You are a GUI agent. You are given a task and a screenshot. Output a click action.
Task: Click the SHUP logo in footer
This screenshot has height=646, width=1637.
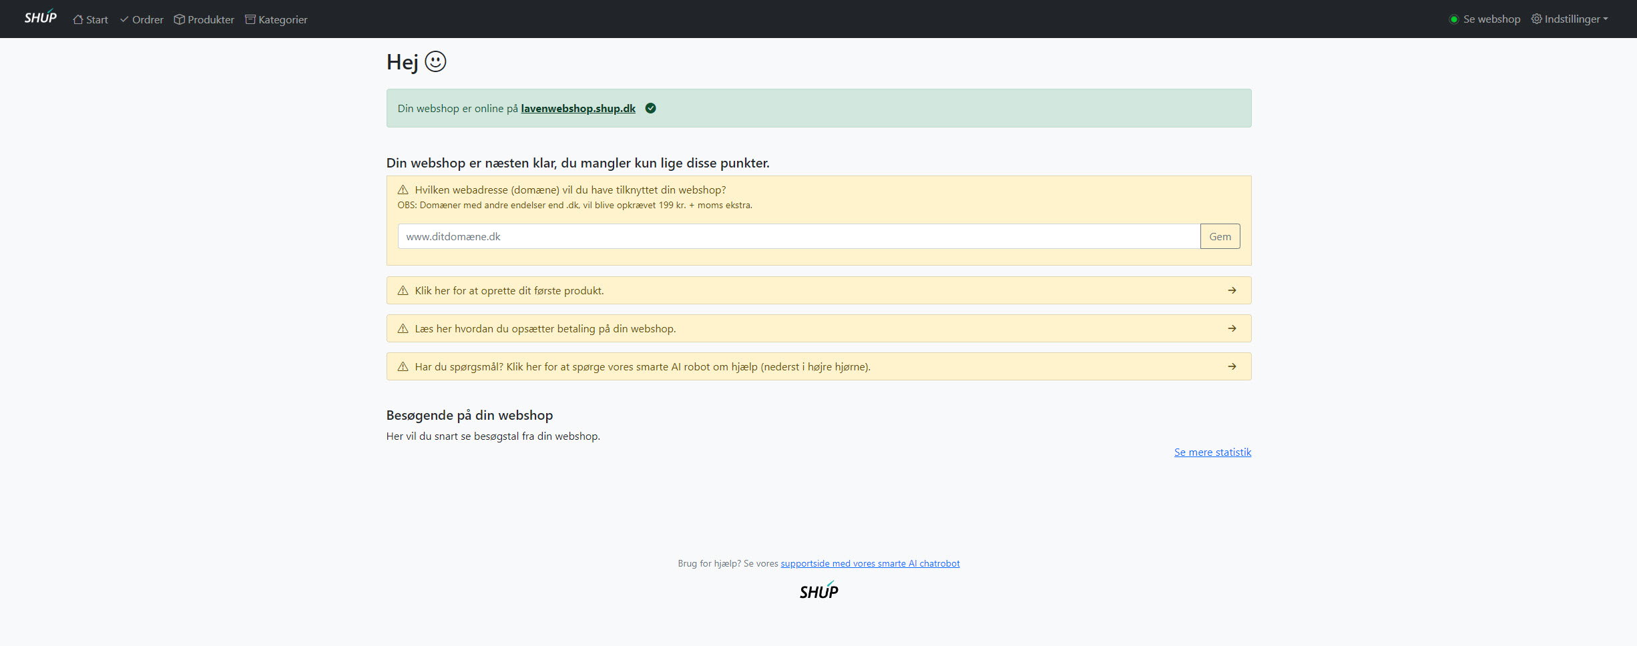818,591
